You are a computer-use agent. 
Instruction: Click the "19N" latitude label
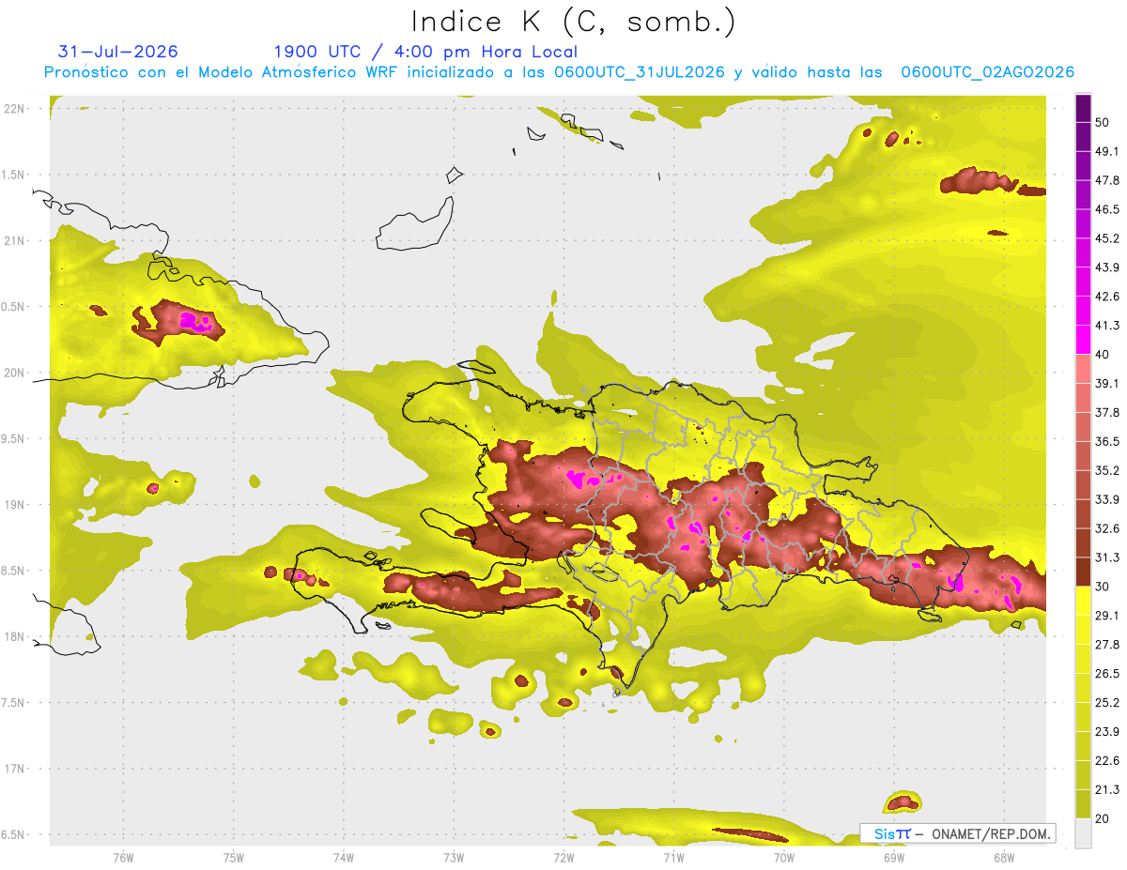[13, 505]
